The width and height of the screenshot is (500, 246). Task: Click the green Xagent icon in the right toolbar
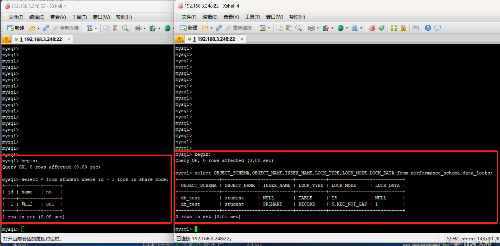pyautogui.click(x=382, y=28)
